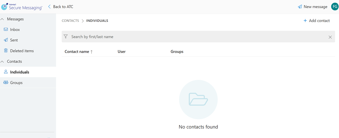Click the Add contact button
Viewport: 339px width, 138px height.
pyautogui.click(x=316, y=21)
